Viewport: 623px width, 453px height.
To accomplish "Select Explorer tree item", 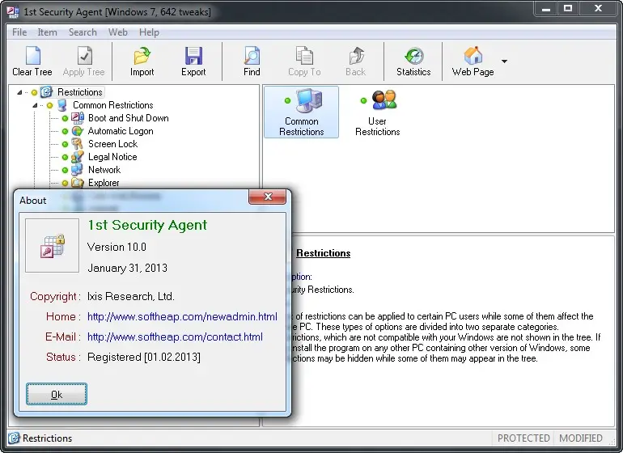I will (104, 183).
